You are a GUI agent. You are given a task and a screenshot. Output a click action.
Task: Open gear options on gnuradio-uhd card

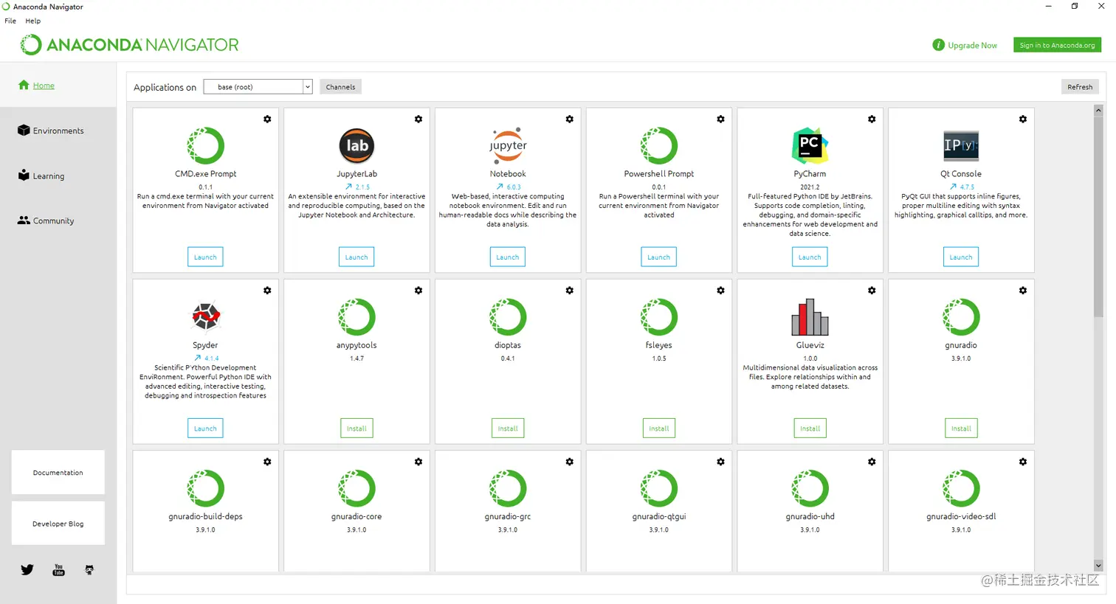point(872,462)
